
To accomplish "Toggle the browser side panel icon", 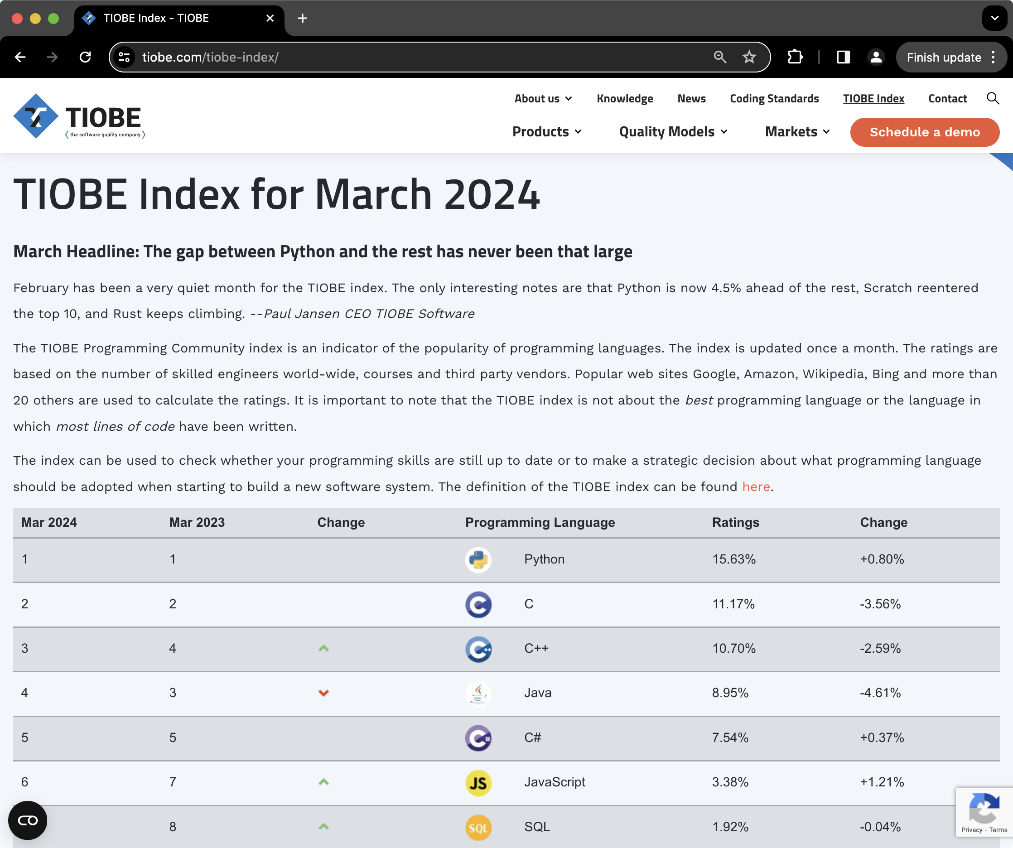I will pyautogui.click(x=843, y=58).
